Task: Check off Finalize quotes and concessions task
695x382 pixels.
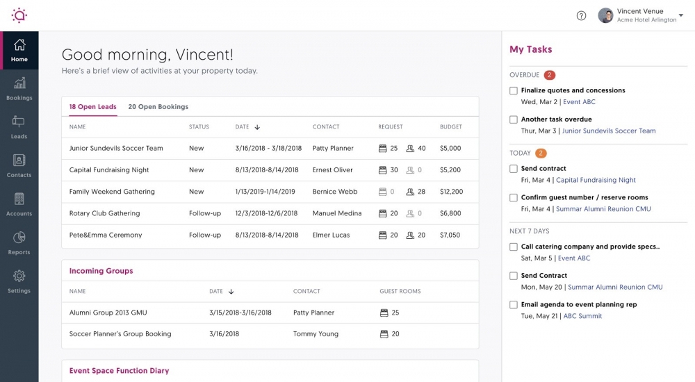Action: point(514,90)
